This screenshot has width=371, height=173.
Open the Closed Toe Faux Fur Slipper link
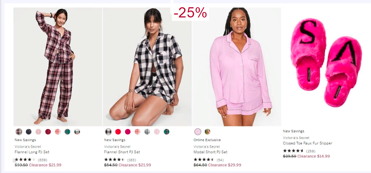(307, 143)
